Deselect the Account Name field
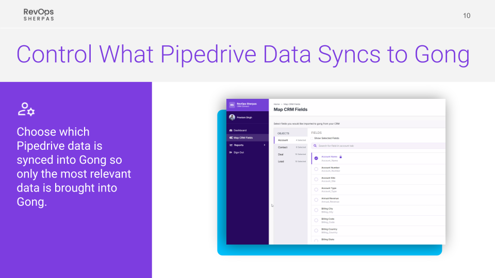This screenshot has height=278, width=495. pyautogui.click(x=316, y=158)
